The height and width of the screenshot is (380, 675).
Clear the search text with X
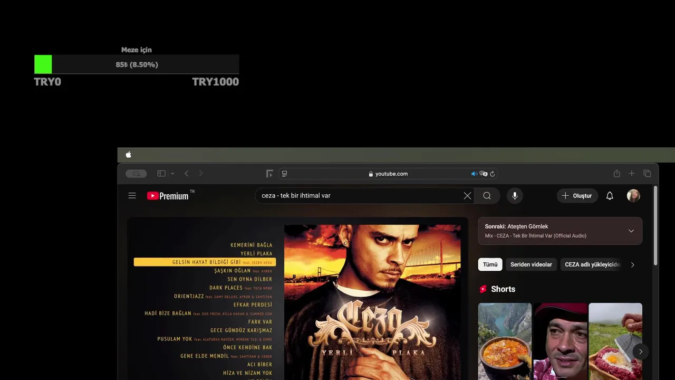tap(467, 196)
